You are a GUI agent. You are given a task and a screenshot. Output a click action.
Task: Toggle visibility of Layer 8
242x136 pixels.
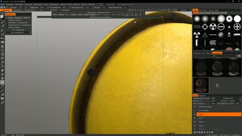point(195,114)
